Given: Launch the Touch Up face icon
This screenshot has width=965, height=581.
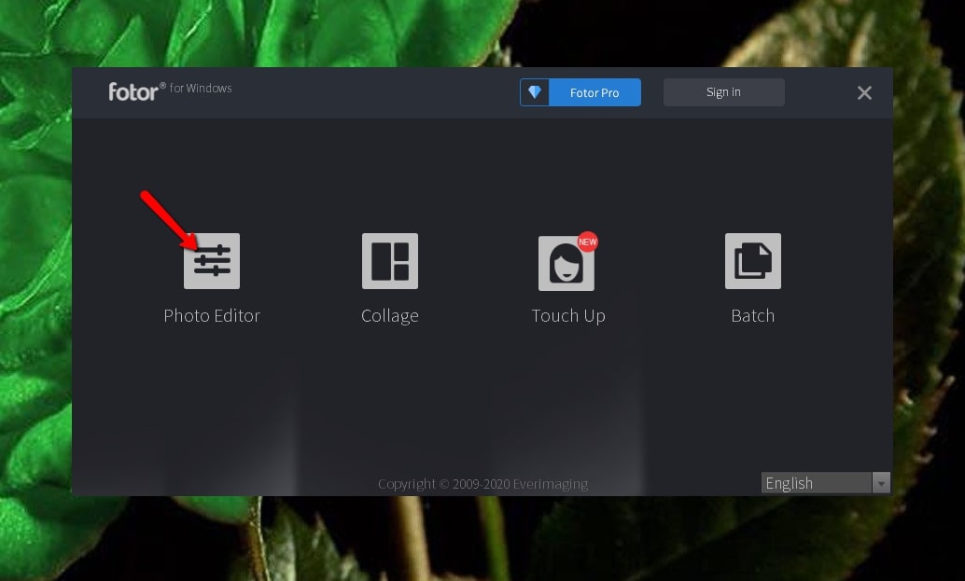Looking at the screenshot, I should (x=566, y=263).
